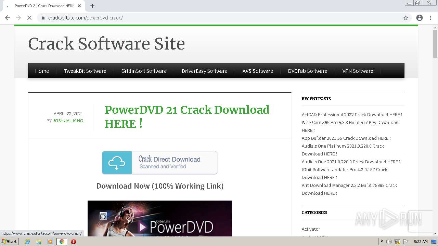
Task: Click the APRIL 22, 2021 post date
Action: (68, 113)
